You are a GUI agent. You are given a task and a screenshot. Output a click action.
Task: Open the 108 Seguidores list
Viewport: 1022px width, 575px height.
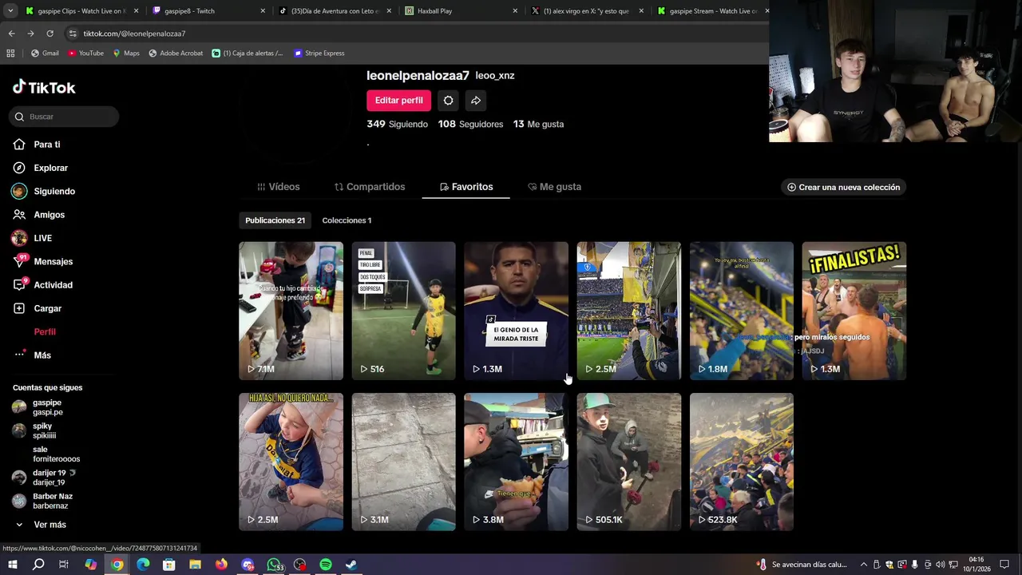470,125
